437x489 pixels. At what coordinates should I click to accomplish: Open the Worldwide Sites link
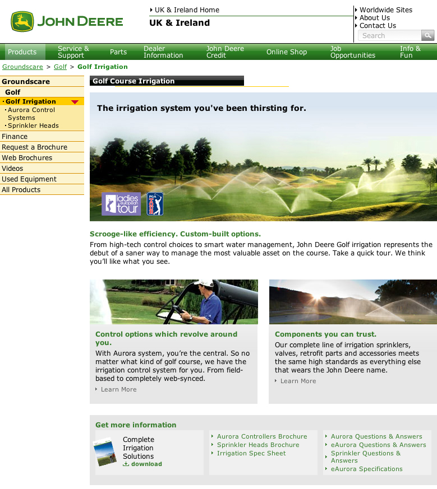(385, 10)
